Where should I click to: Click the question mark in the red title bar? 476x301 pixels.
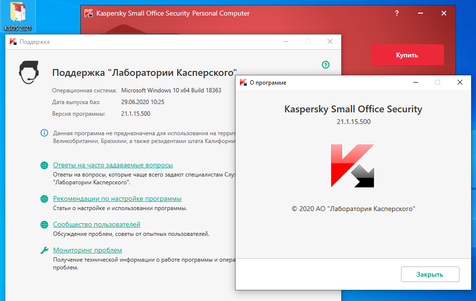tap(397, 14)
